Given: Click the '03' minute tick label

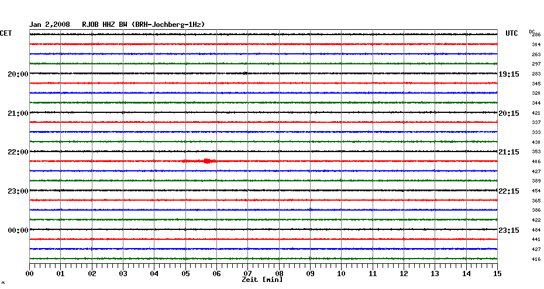Looking at the screenshot, I should tap(123, 274).
